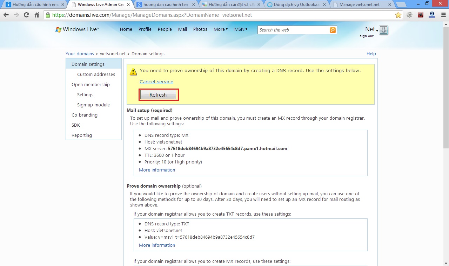Open Photos in Windows Live navigation
449x266 pixels.
click(200, 29)
